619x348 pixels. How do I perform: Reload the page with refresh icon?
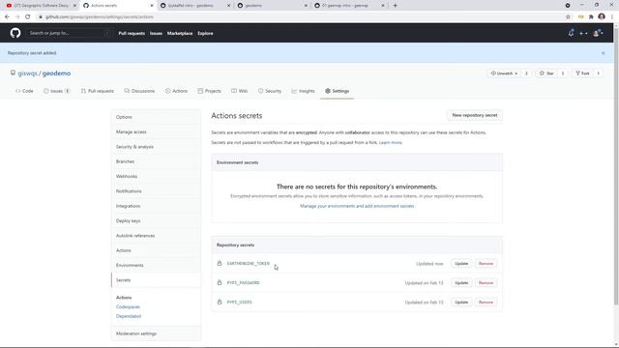[28, 17]
